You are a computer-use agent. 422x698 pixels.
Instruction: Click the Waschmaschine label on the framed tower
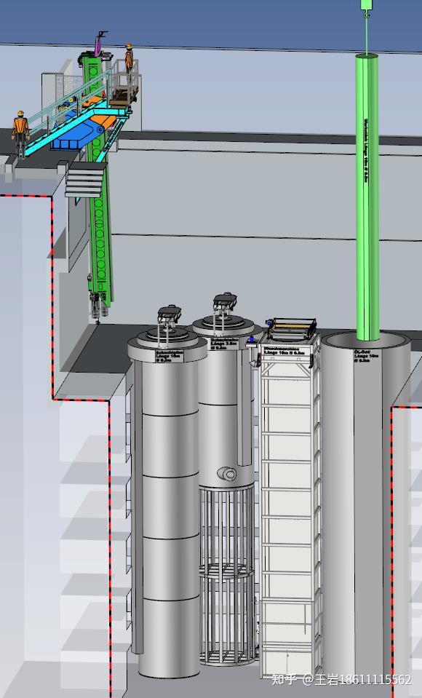(x=285, y=350)
